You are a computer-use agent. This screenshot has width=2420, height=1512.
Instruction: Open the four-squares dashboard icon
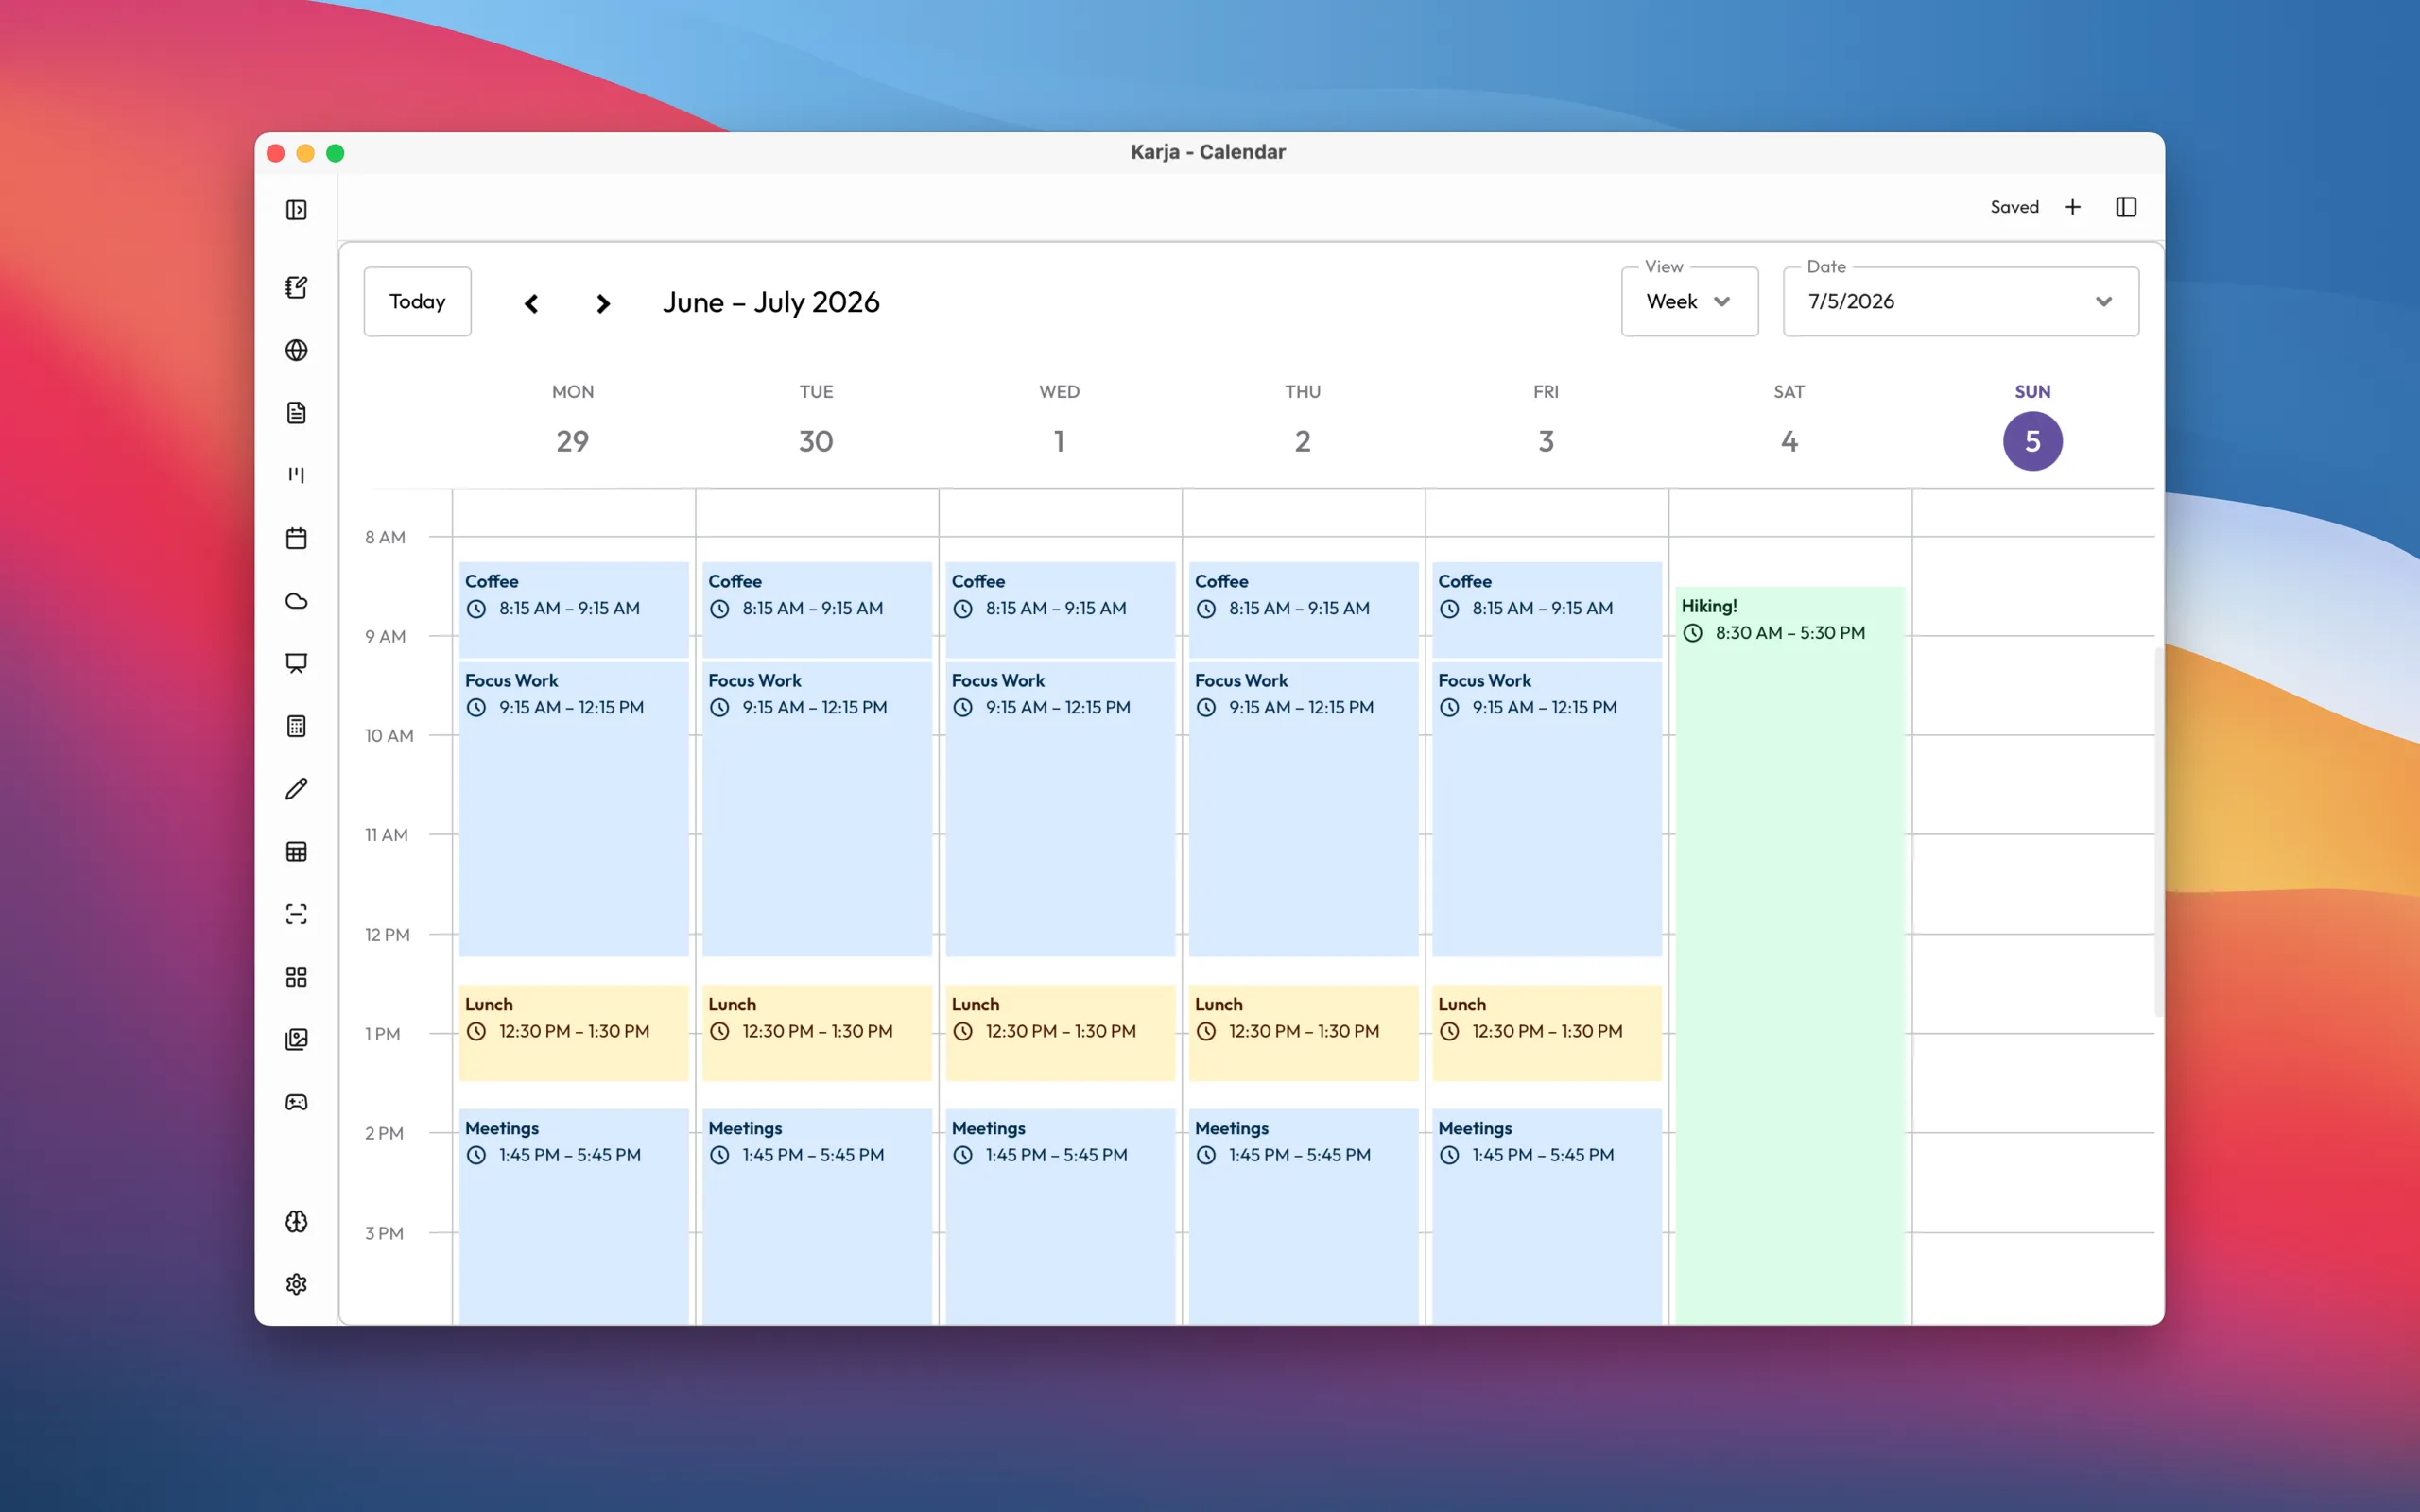point(296,977)
